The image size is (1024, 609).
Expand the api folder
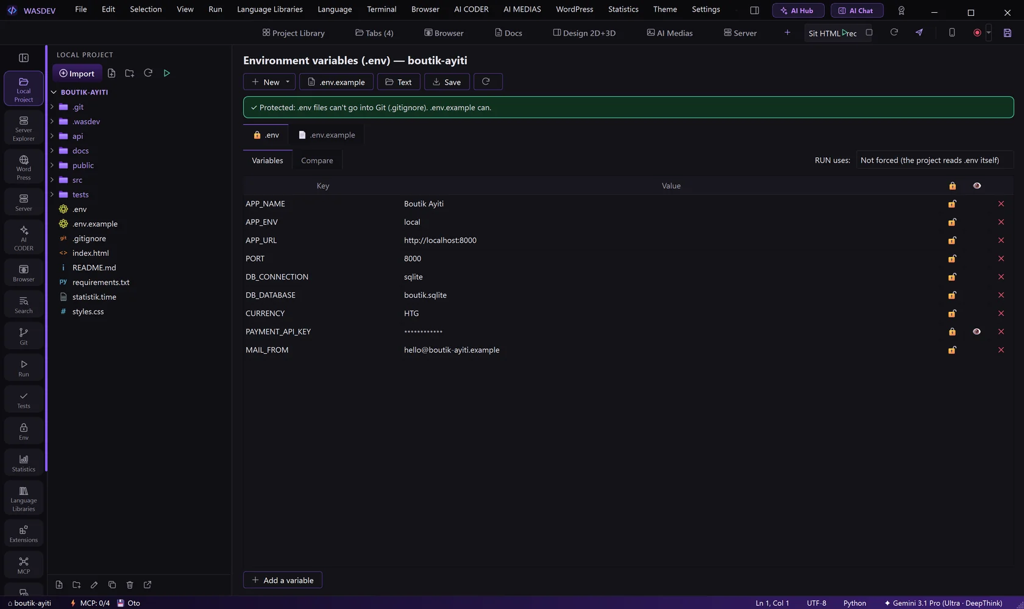(52, 136)
